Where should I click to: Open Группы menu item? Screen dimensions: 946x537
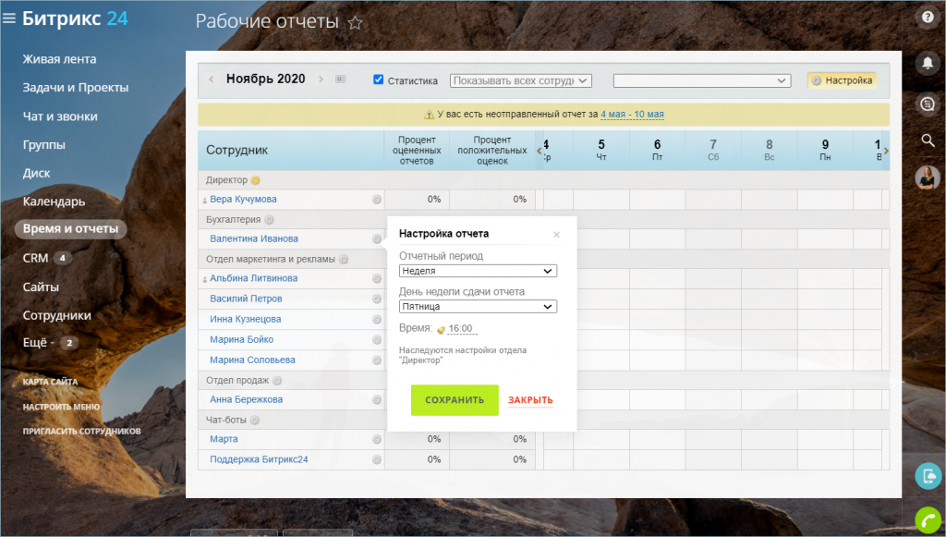point(44,145)
